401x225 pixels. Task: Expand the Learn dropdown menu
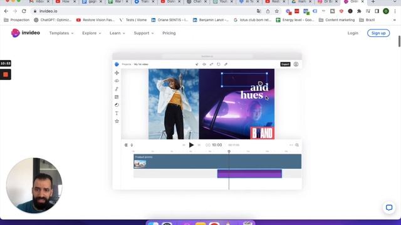click(x=117, y=33)
